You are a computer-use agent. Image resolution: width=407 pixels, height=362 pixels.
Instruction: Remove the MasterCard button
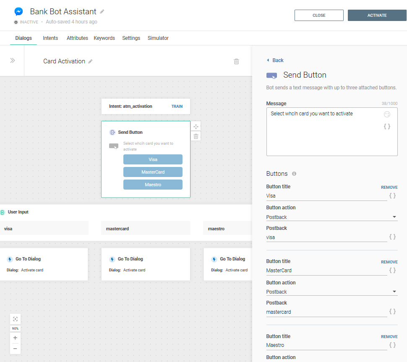pyautogui.click(x=389, y=262)
